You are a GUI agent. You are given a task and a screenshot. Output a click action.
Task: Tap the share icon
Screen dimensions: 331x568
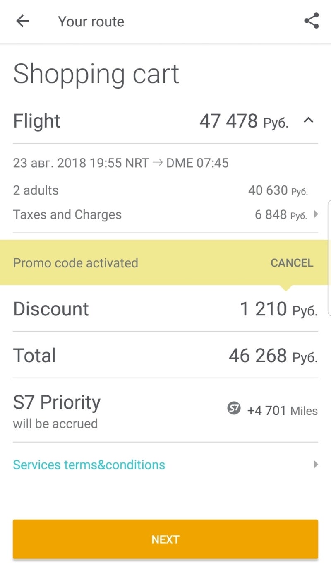tap(311, 21)
